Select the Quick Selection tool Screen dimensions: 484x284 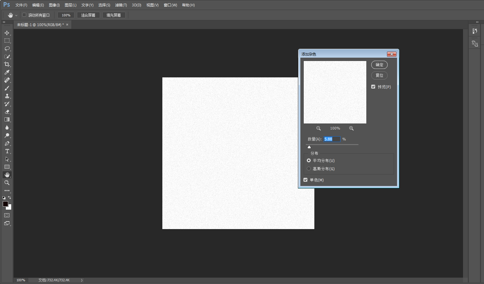pos(7,56)
